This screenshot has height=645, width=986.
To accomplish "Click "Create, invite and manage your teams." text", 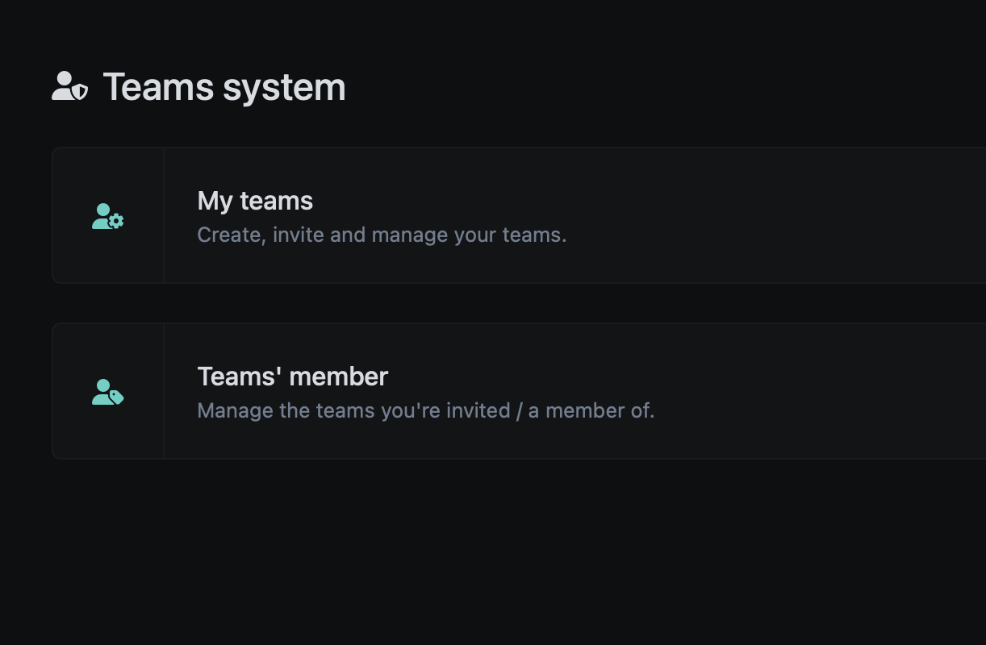I will click(382, 235).
